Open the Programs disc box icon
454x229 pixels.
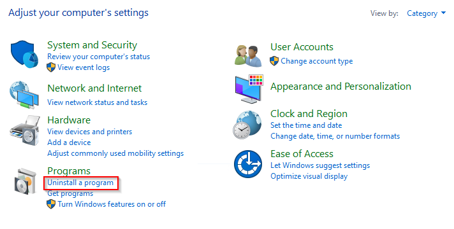click(x=26, y=182)
